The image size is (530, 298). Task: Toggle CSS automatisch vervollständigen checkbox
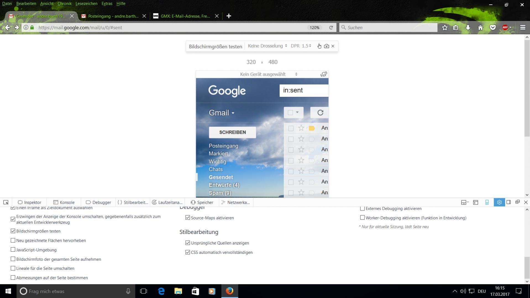188,252
